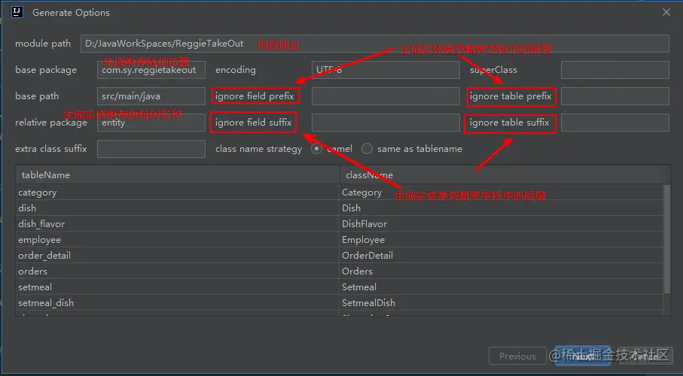683x376 pixels.
Task: Click the DishFlavor class name cell
Action: tap(502, 224)
